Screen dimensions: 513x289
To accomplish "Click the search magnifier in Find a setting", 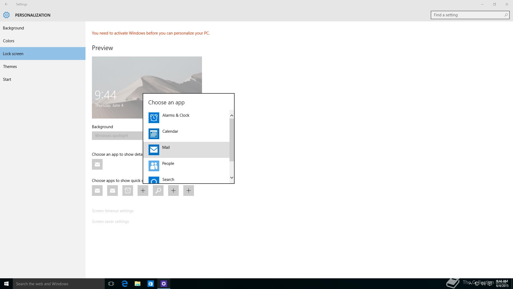I will pyautogui.click(x=506, y=15).
